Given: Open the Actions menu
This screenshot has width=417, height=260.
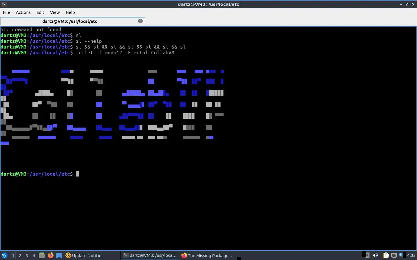Looking at the screenshot, I should [23, 12].
